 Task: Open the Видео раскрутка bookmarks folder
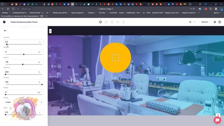click(x=78, y=13)
